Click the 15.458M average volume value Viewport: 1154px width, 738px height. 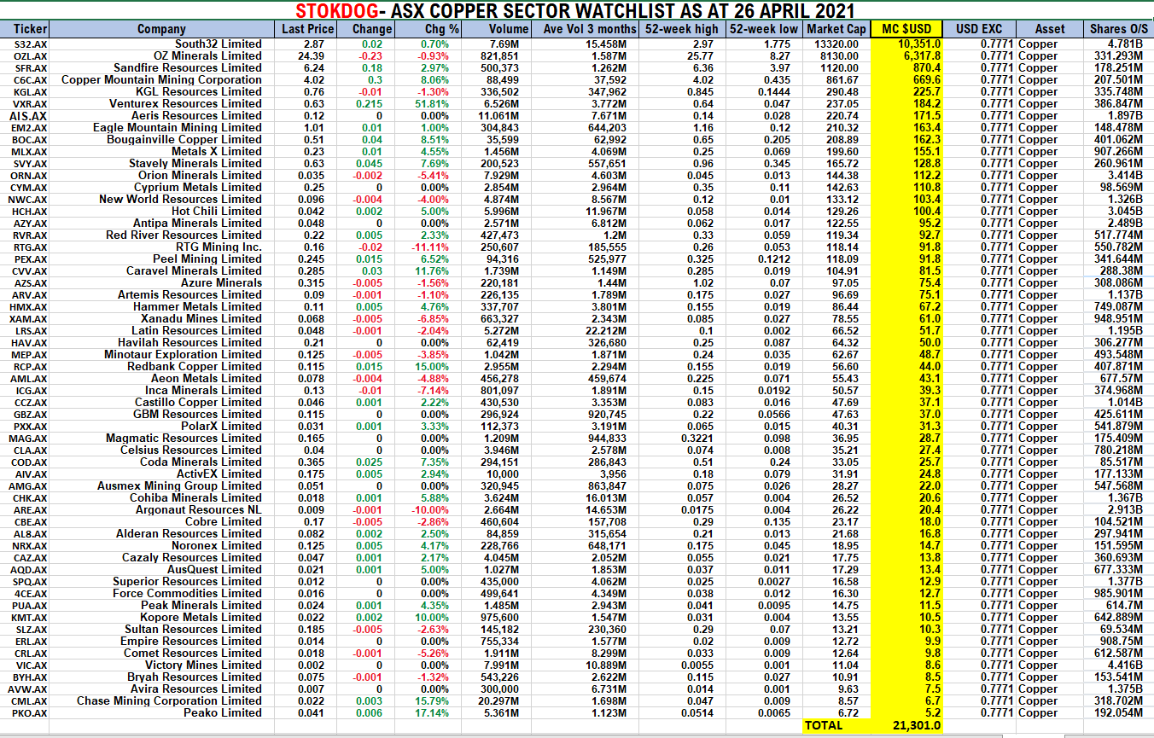[x=604, y=44]
